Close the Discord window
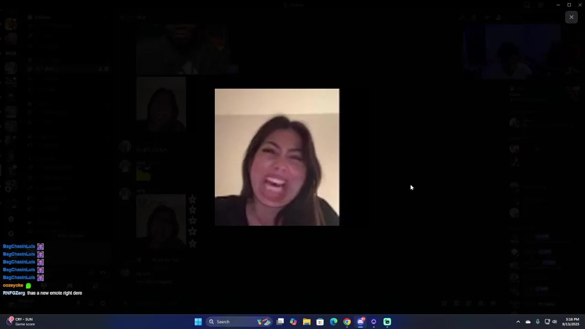The width and height of the screenshot is (585, 329). 580,5
